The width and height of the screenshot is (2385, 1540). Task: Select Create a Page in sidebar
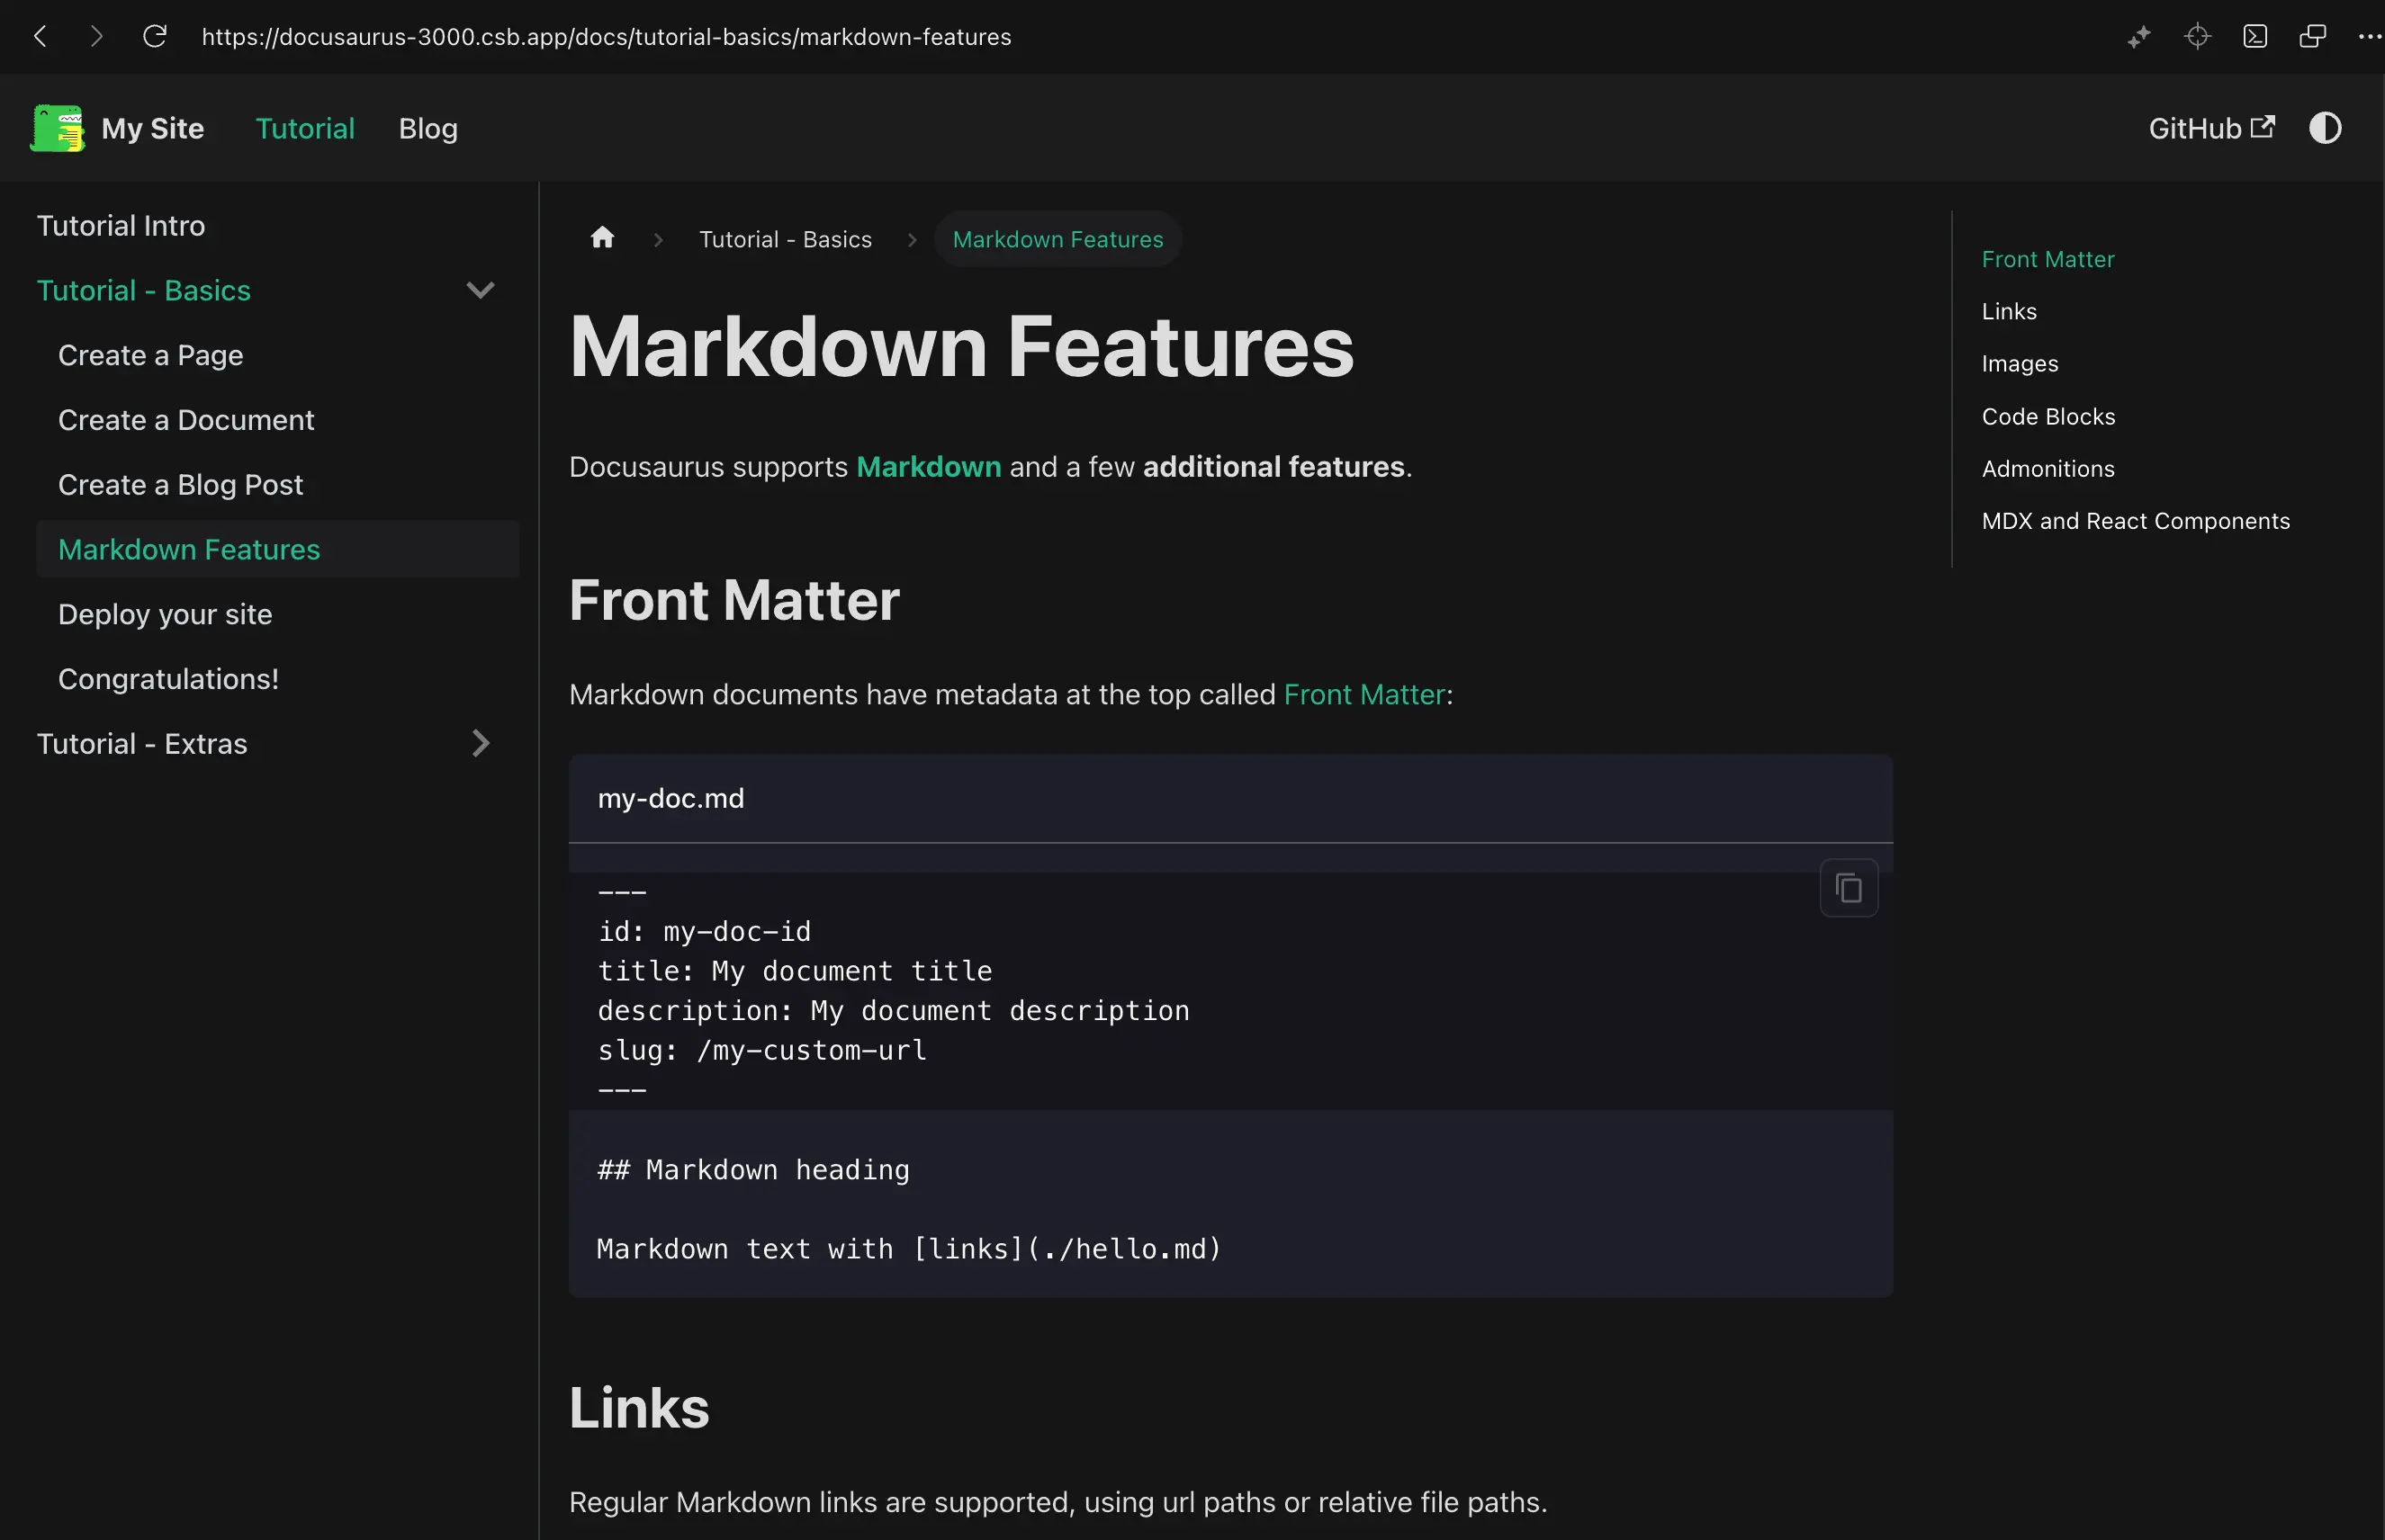(x=150, y=355)
